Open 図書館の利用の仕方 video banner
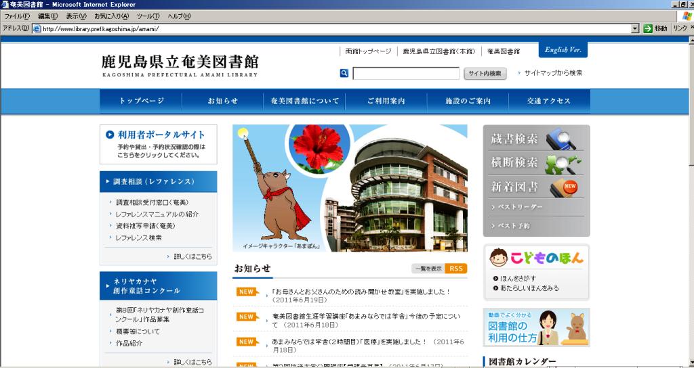Screen dimensions: 694x368 (537, 327)
